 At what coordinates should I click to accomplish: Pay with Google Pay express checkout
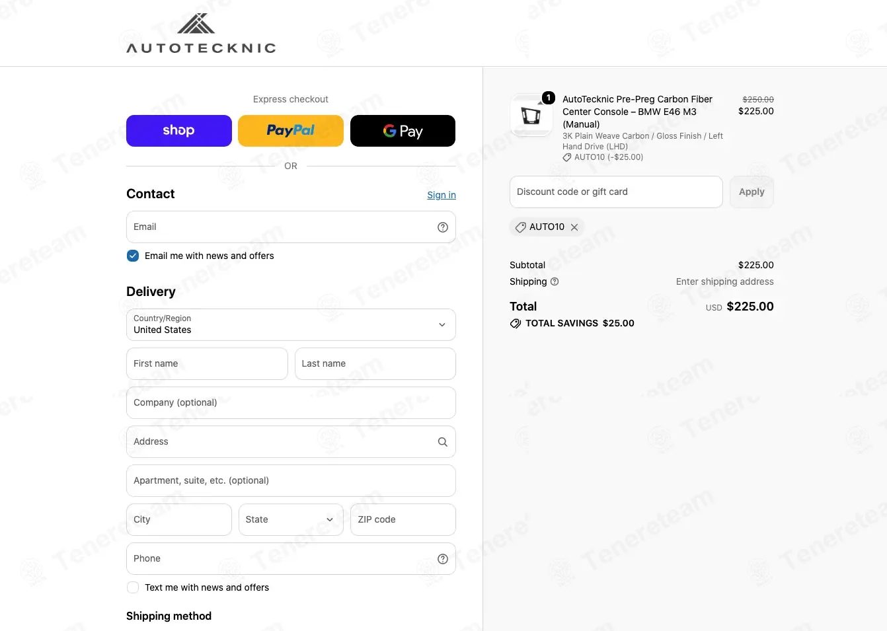403,131
